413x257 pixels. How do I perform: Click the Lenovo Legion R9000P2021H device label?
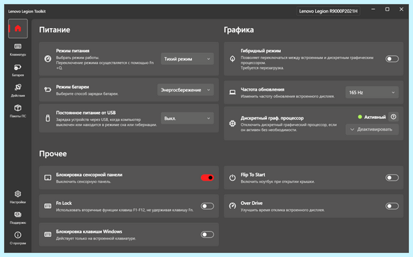point(328,11)
